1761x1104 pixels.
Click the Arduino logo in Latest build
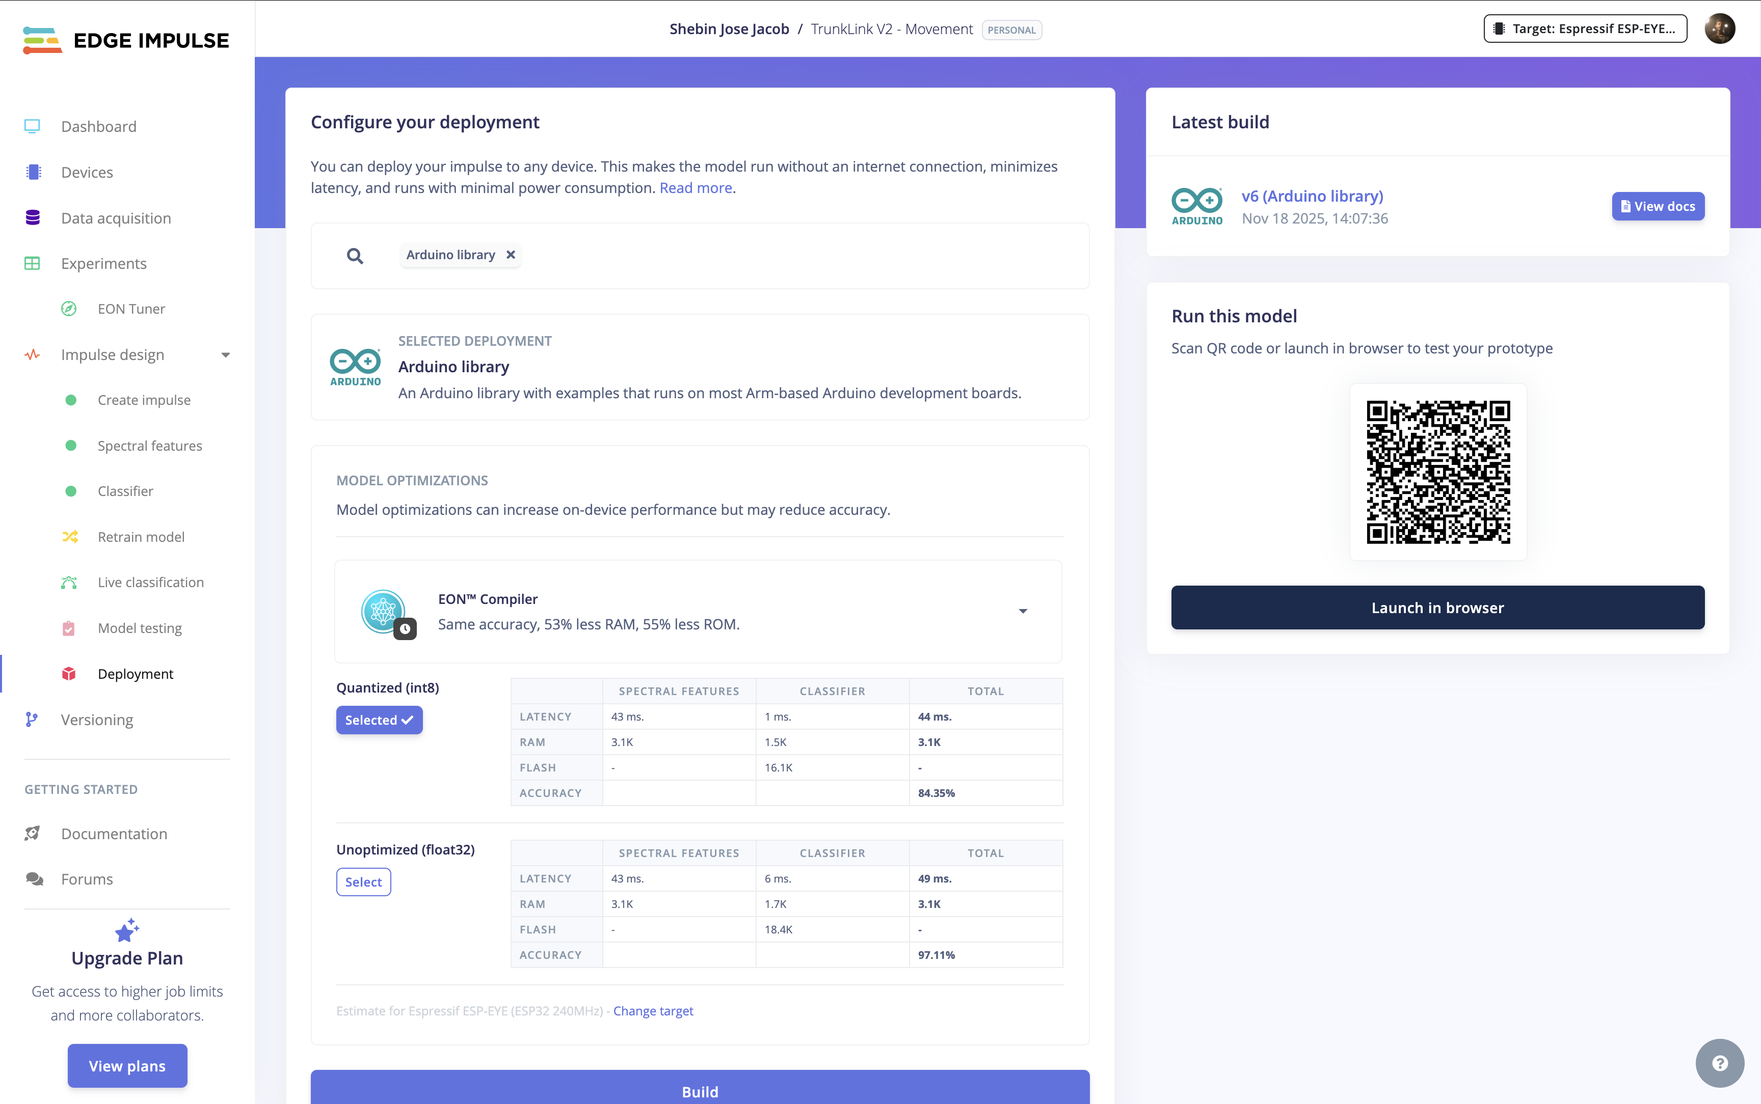tap(1196, 207)
